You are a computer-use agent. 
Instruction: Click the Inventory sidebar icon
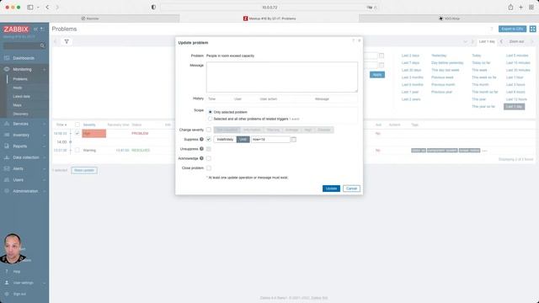coord(7,135)
